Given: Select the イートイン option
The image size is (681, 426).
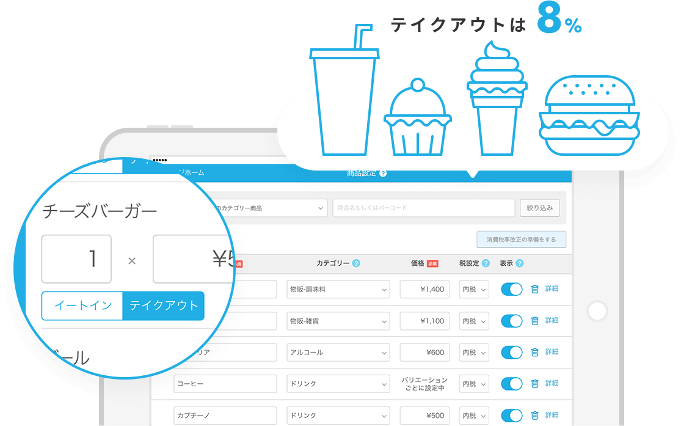Looking at the screenshot, I should tap(82, 306).
